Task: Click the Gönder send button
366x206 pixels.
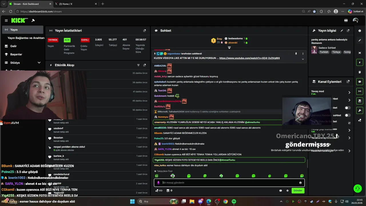Action: coord(298,191)
